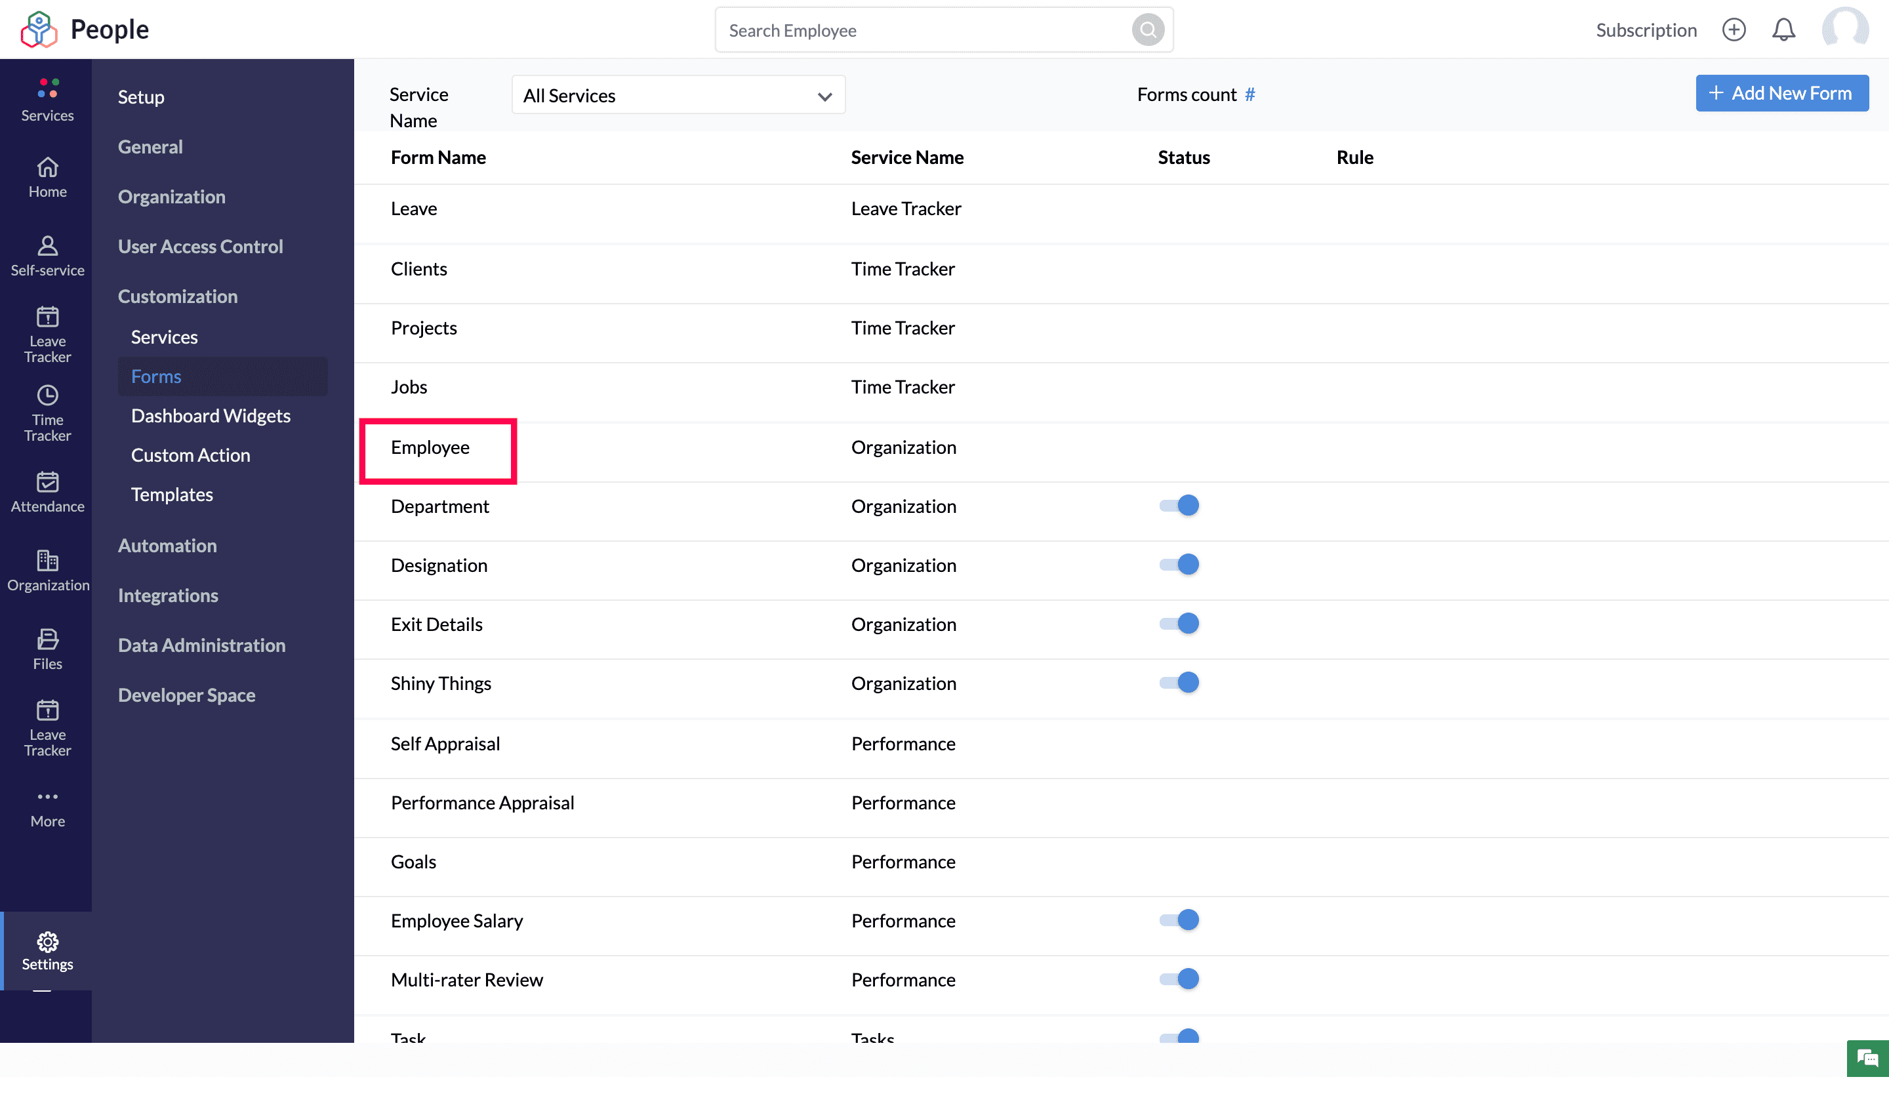This screenshot has height=1115, width=1889.
Task: Select Services under Customization
Action: pyautogui.click(x=164, y=336)
